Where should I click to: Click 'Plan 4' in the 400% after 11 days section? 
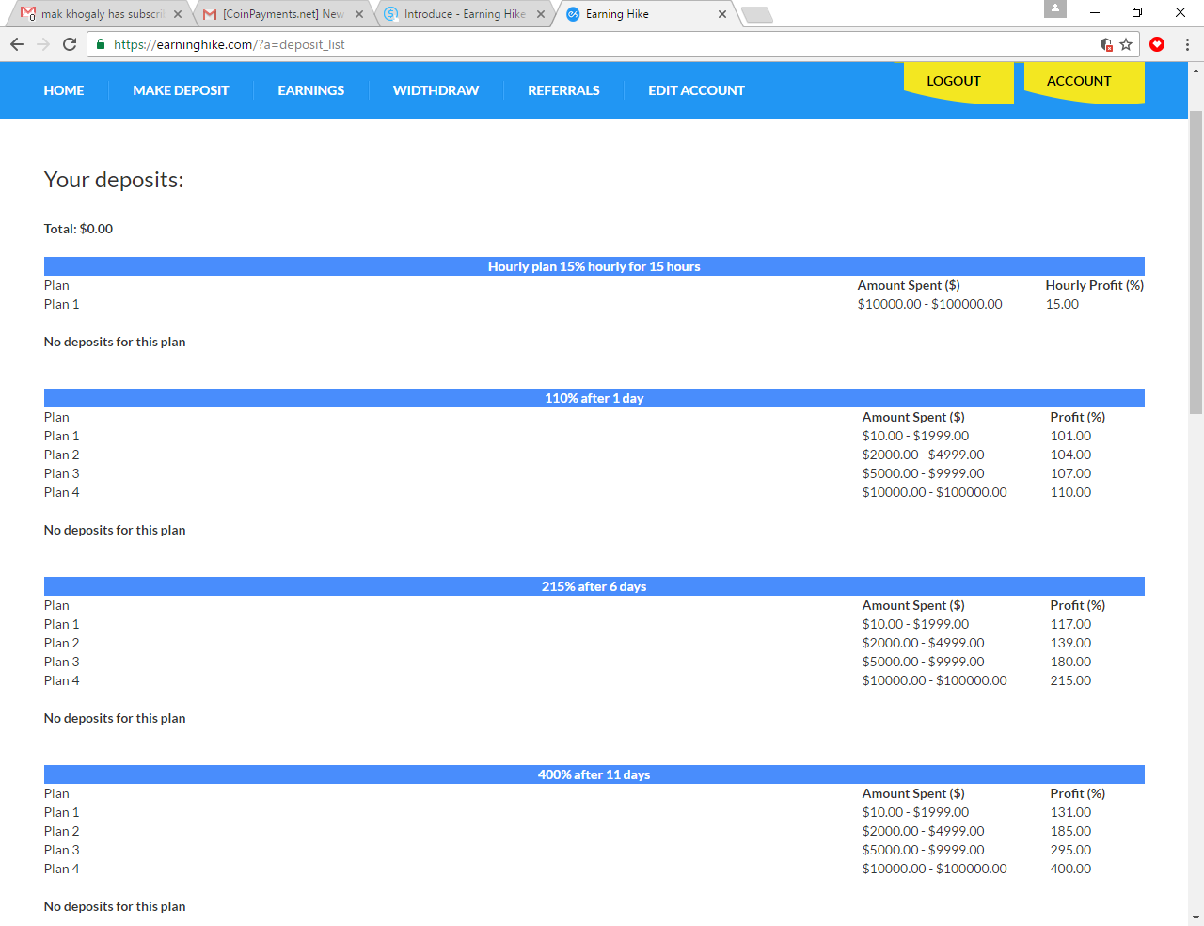(62, 869)
